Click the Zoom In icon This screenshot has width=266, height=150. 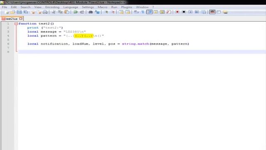coord(106,12)
